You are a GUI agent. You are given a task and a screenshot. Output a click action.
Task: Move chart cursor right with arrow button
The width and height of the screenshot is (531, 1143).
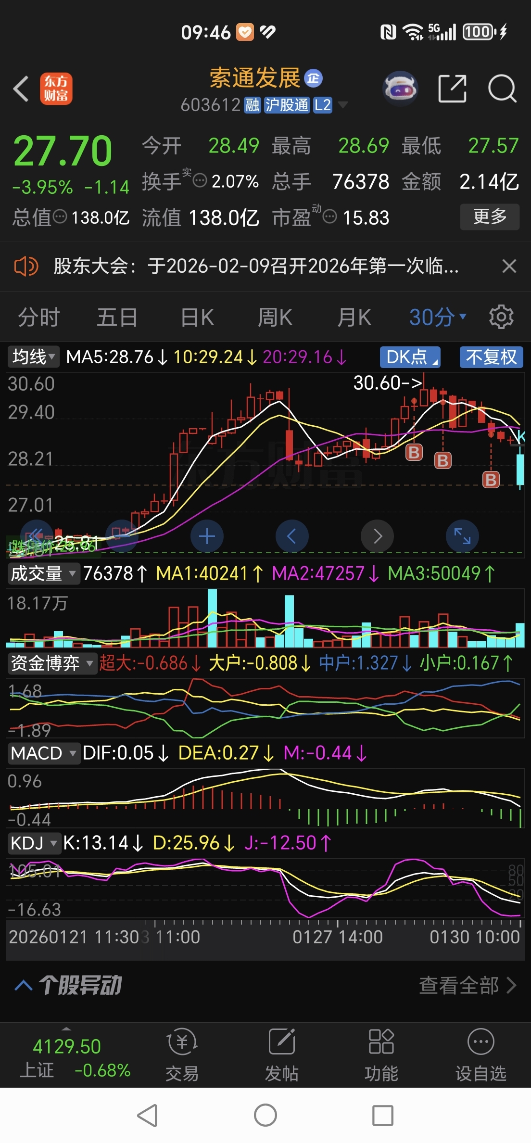(377, 536)
